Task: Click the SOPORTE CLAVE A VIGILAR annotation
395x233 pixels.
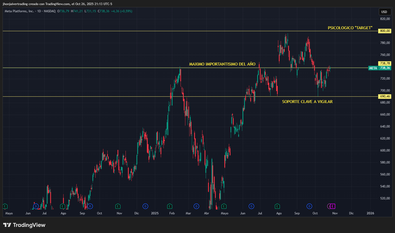Action: click(x=307, y=102)
